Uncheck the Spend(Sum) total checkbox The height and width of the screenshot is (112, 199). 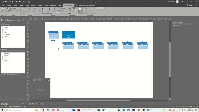point(2,58)
